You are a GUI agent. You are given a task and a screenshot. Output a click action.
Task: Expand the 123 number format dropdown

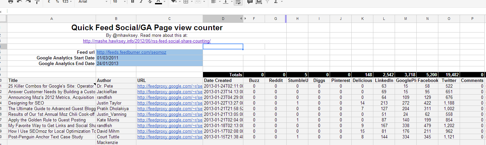click(x=67, y=2)
